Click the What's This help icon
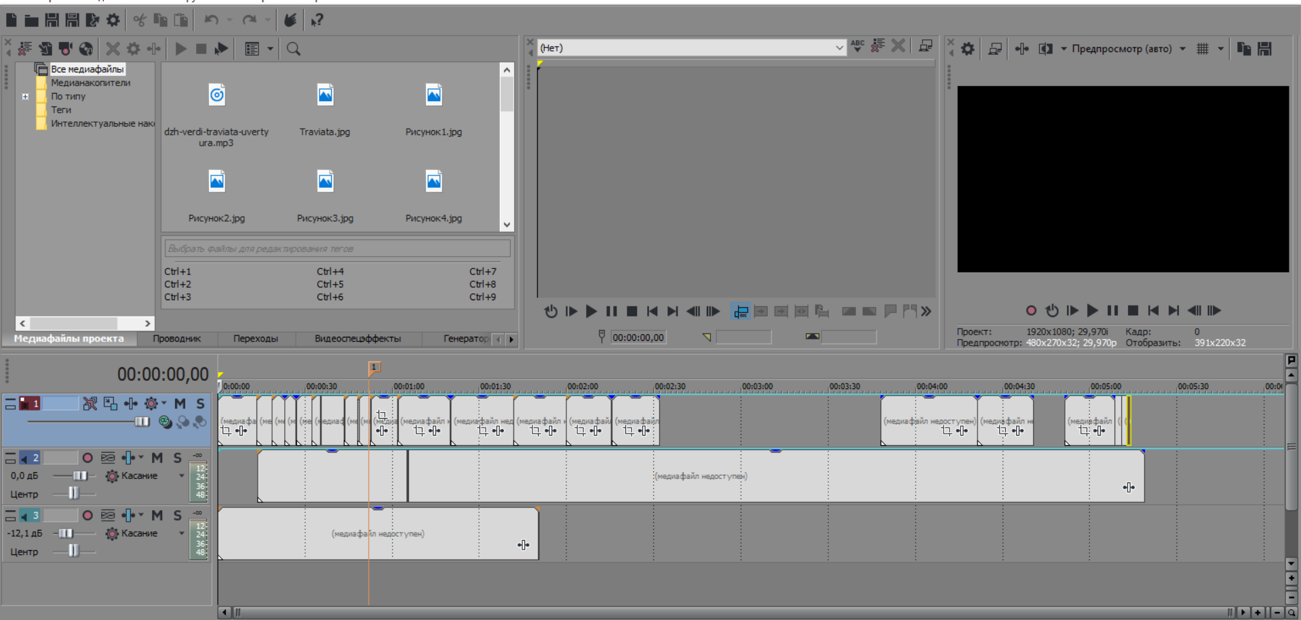 click(x=317, y=20)
